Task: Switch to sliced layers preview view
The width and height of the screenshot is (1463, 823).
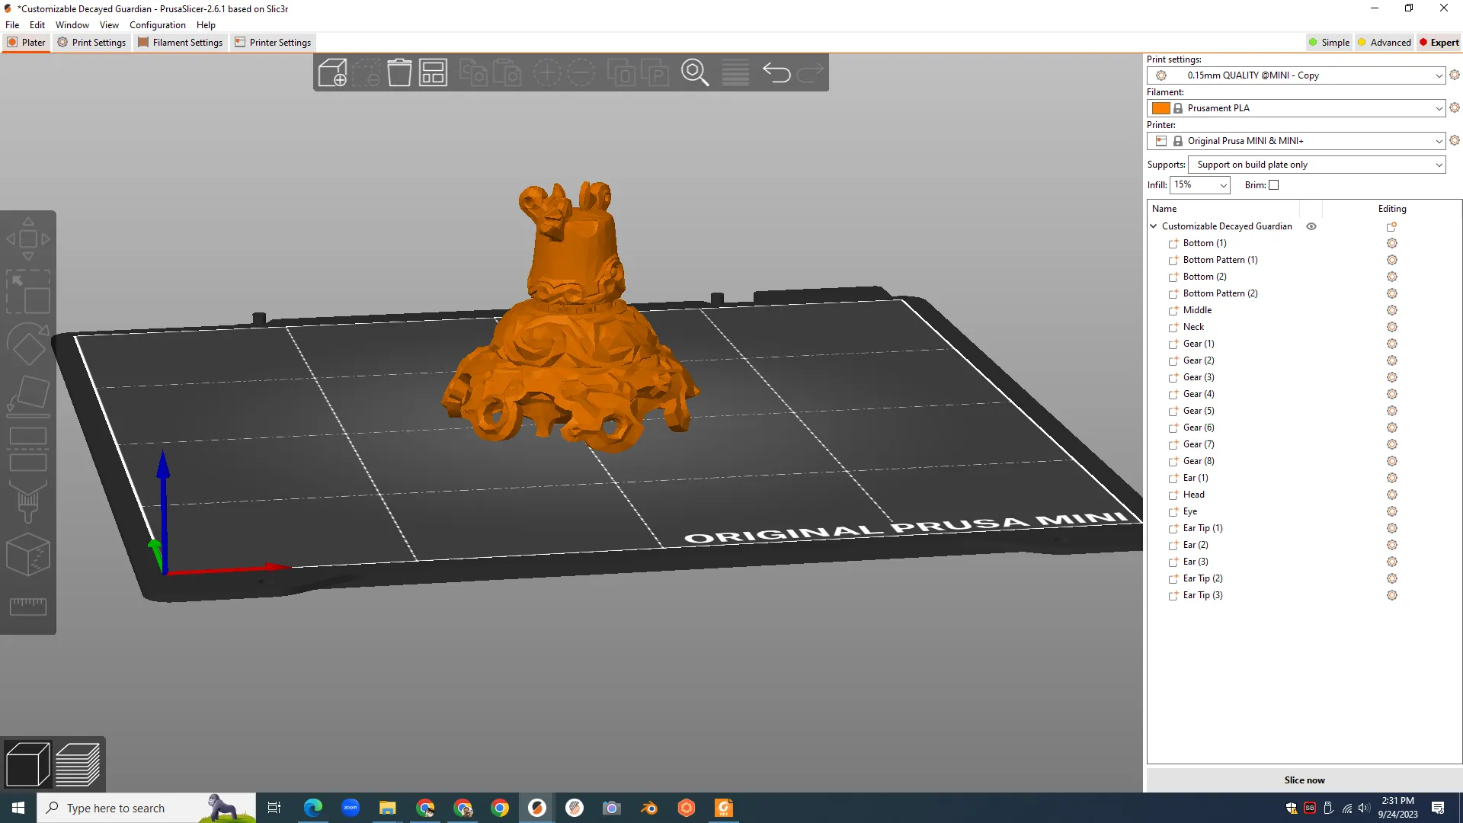Action: click(x=78, y=764)
